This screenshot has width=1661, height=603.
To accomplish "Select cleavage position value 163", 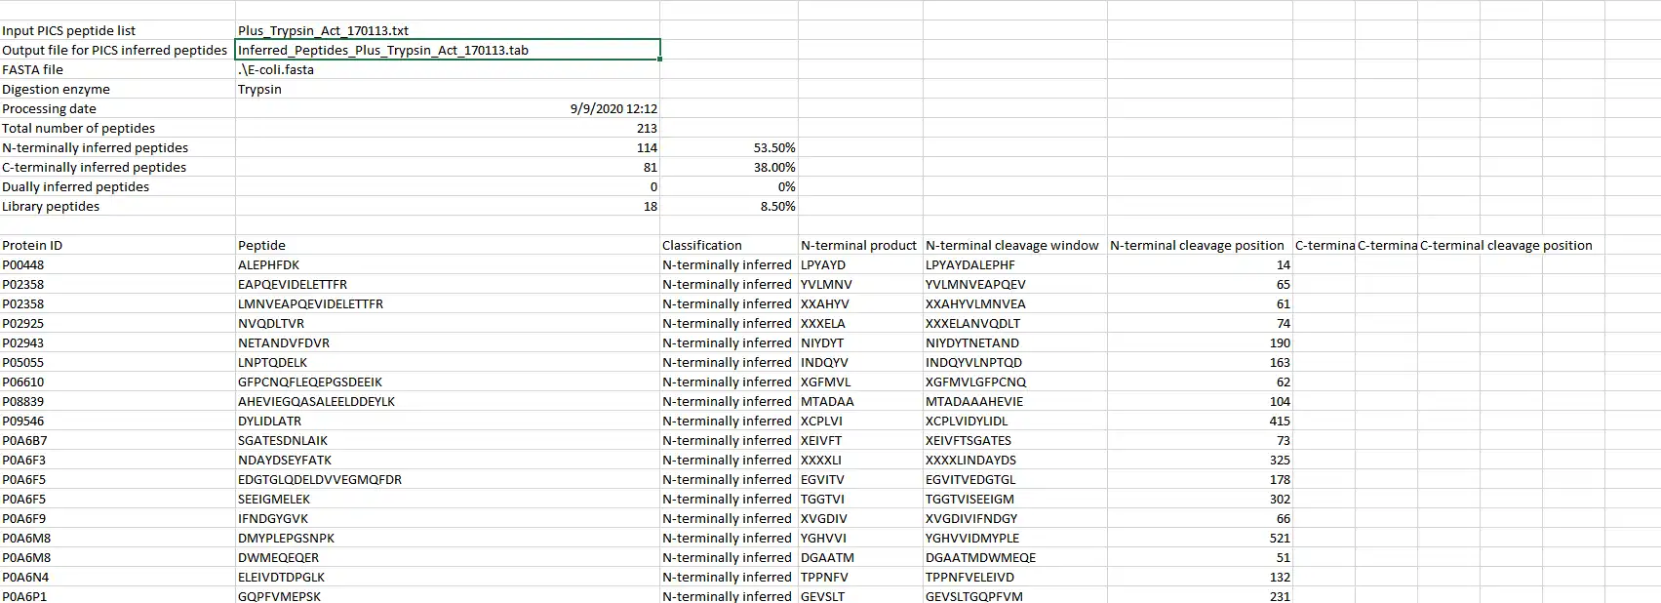I will point(1200,362).
